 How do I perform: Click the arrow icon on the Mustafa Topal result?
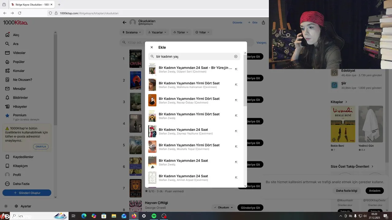[236, 147]
